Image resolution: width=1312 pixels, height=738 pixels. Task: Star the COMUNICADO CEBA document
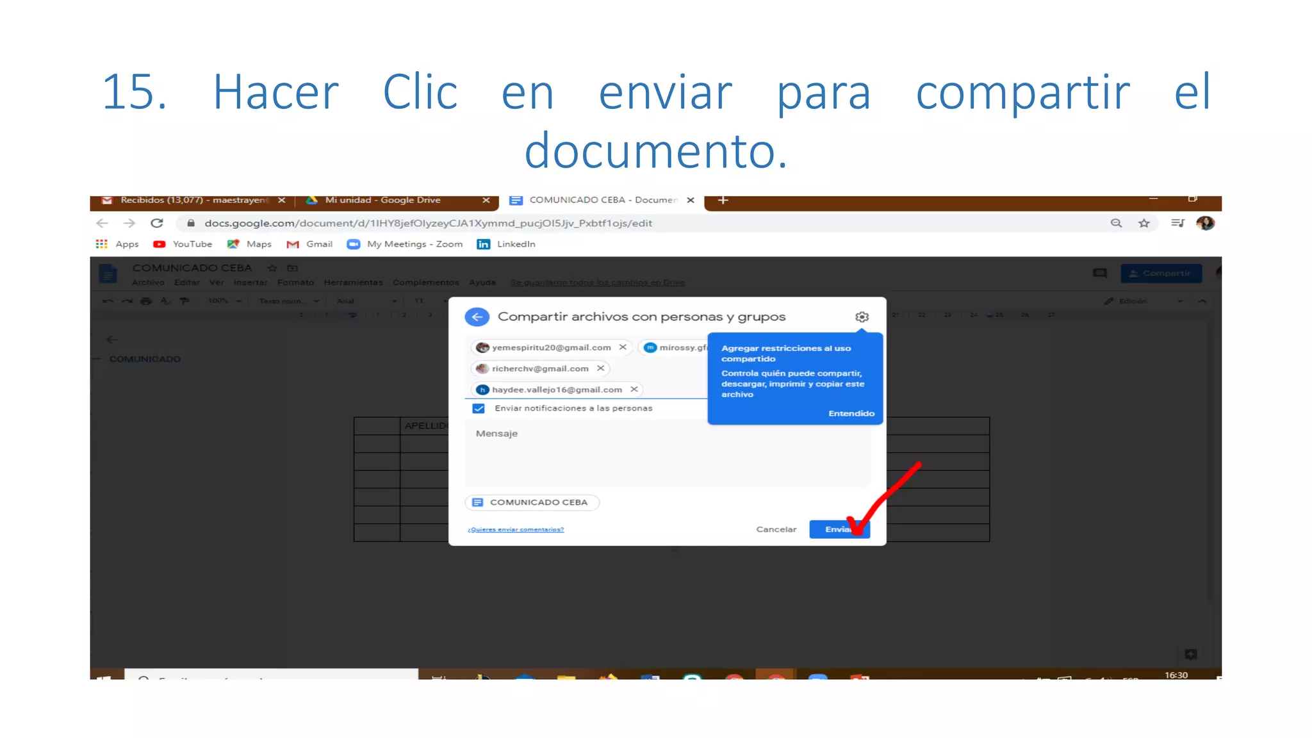(272, 268)
